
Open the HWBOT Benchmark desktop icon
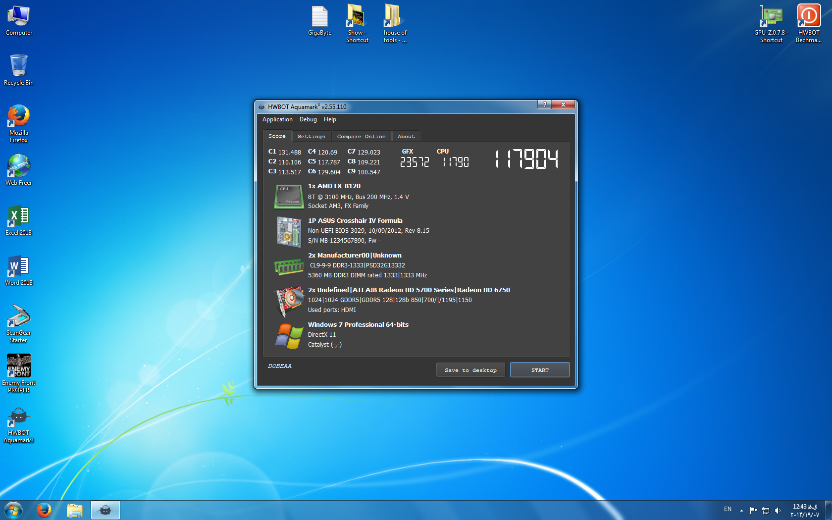pos(809,24)
